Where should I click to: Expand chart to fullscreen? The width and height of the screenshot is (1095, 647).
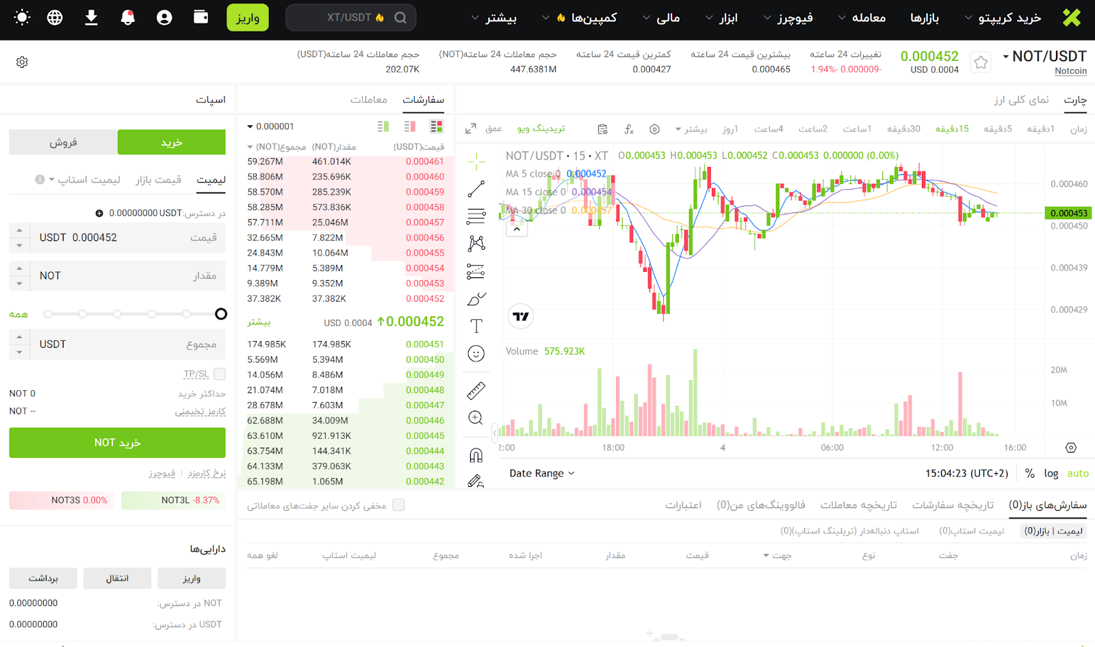pyautogui.click(x=471, y=129)
